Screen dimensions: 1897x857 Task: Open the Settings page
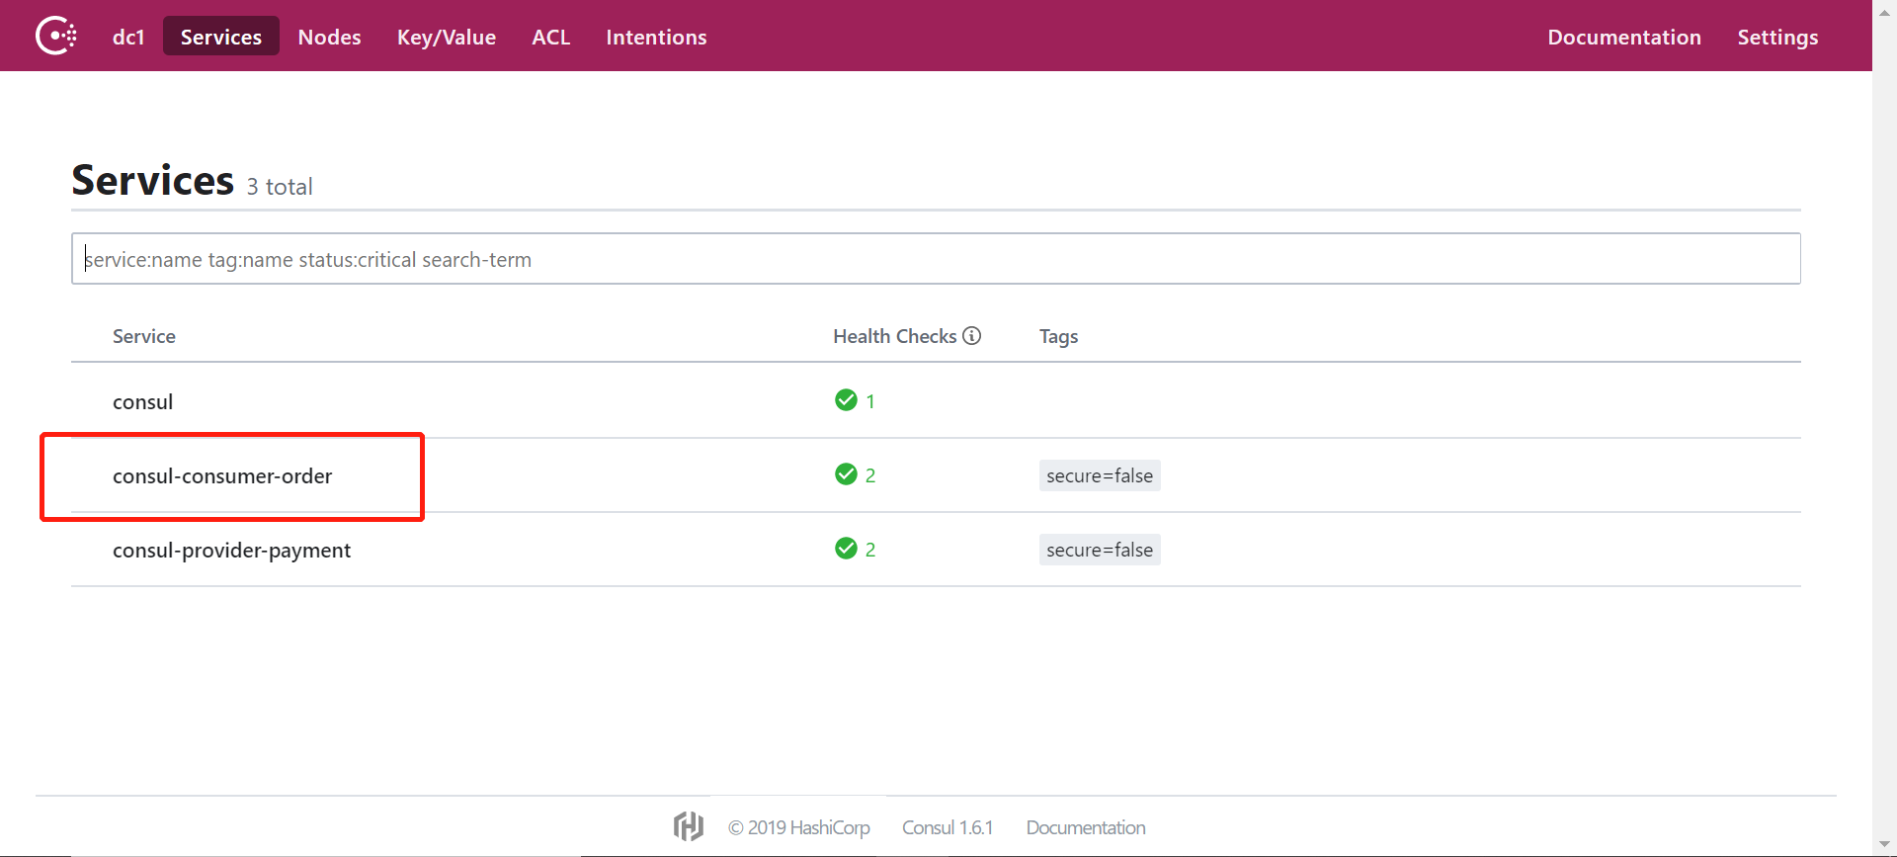pos(1777,37)
